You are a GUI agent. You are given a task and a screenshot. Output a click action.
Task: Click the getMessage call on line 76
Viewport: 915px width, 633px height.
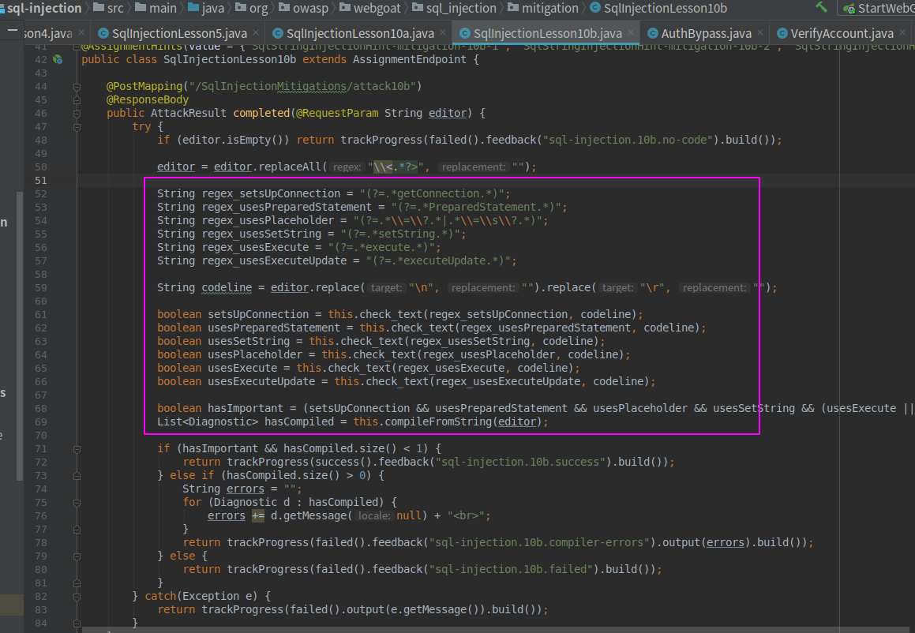[318, 515]
